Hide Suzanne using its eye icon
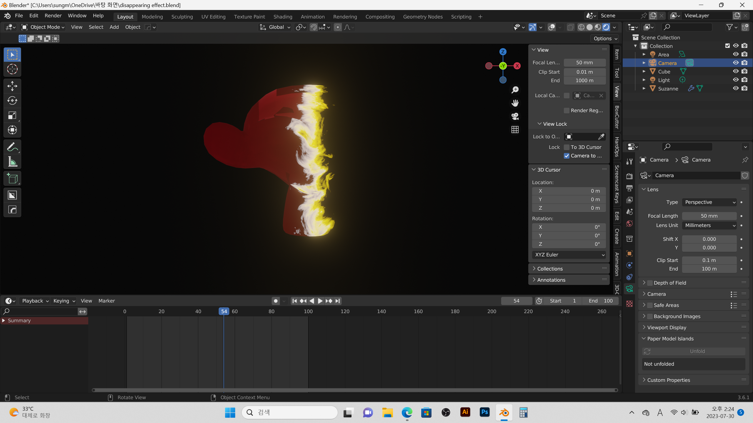Image resolution: width=753 pixels, height=423 pixels. (736, 88)
